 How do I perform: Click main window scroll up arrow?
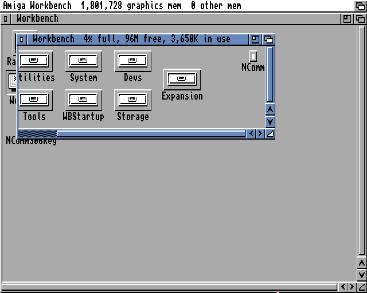[362, 263]
